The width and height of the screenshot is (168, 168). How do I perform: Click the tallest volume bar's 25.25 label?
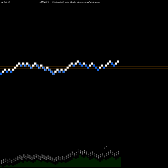coord(78,150)
